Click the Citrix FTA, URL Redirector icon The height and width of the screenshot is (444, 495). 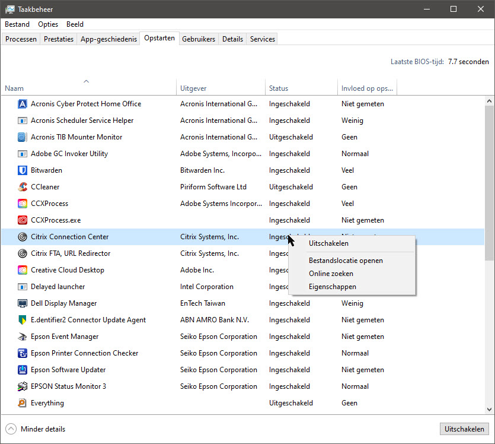[x=23, y=253]
